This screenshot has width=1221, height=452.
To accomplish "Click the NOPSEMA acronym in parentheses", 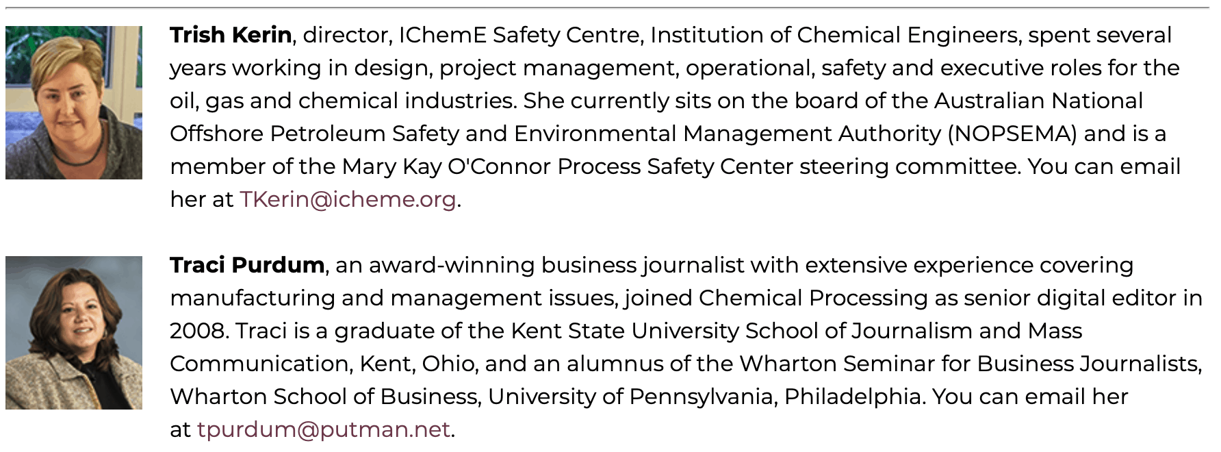I will pos(1013,134).
